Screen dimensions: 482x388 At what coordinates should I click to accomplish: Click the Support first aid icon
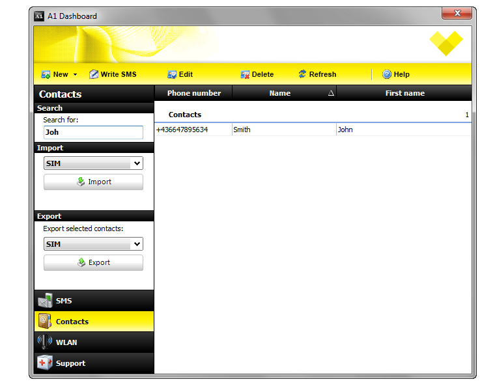pos(45,363)
